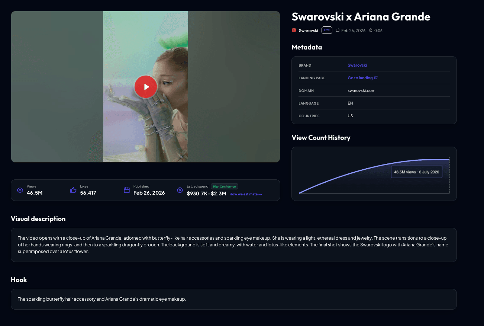Open the Swarovski brand link in Metadata
Screen dimensions: 484x326
click(x=357, y=65)
